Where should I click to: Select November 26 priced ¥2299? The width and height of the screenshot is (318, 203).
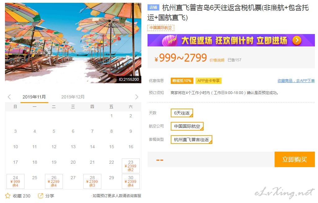[x=54, y=181]
